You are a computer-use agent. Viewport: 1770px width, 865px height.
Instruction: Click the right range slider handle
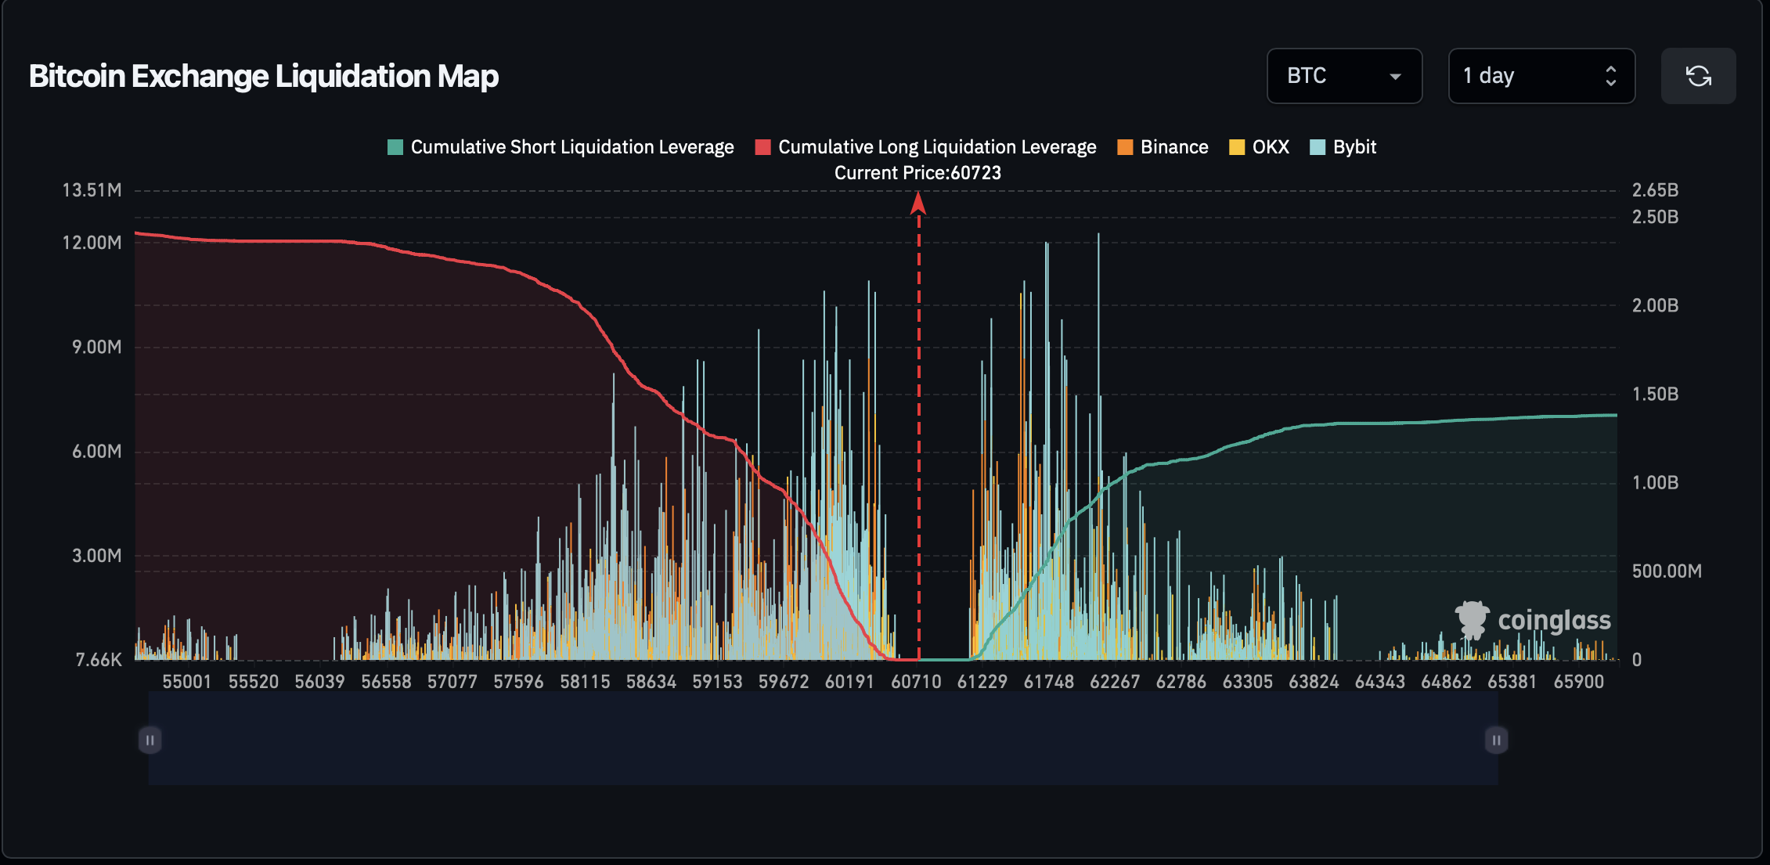1496,740
